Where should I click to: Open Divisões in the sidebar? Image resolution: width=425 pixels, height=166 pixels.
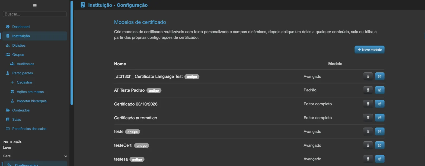[19, 45]
